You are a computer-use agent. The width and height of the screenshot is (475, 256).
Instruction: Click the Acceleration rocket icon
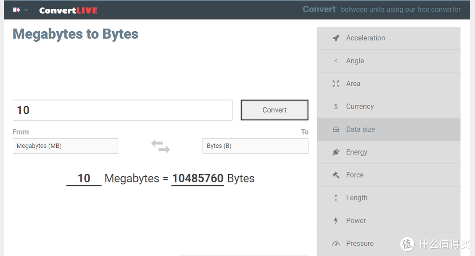coord(336,38)
